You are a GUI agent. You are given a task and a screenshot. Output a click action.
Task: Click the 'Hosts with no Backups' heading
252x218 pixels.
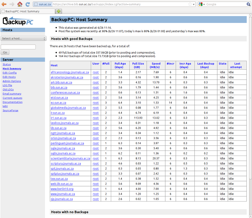[x=70, y=212]
